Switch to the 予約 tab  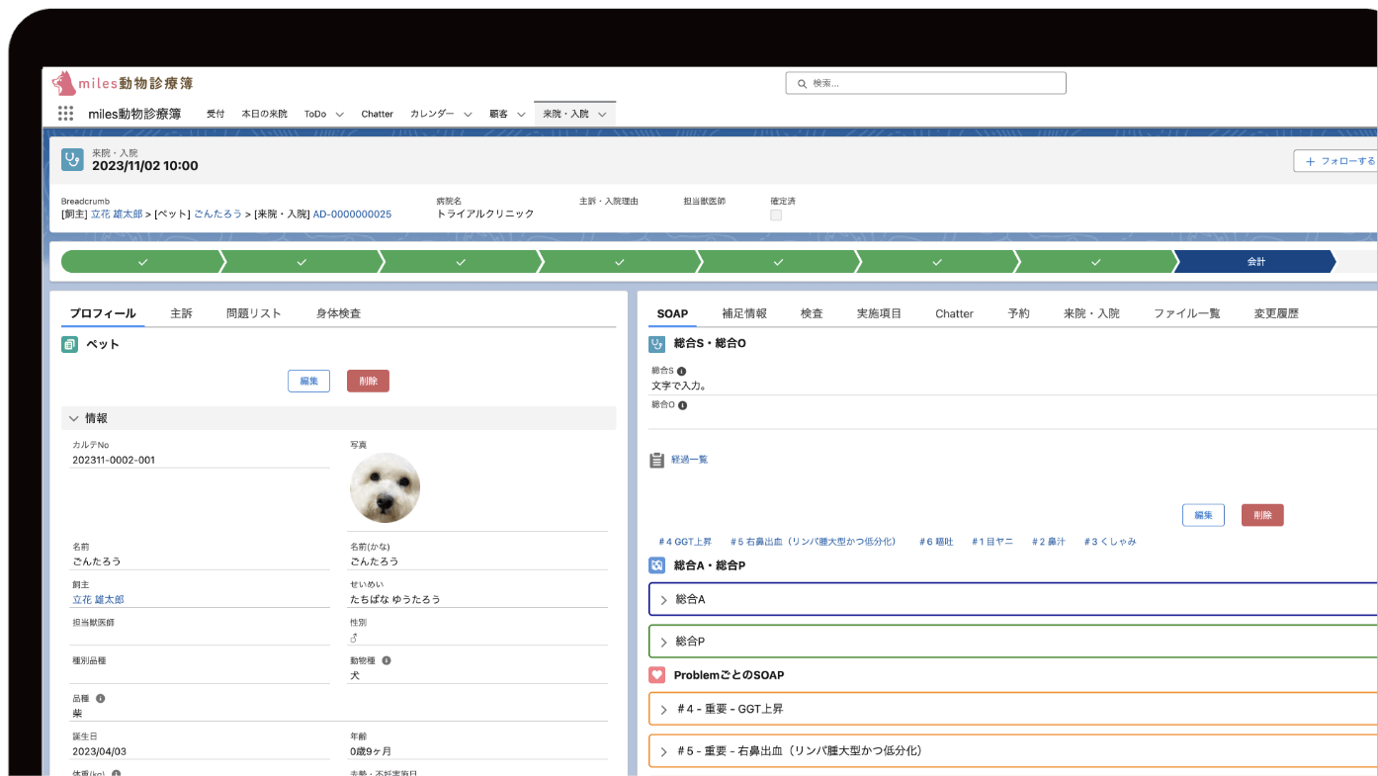(x=1018, y=313)
